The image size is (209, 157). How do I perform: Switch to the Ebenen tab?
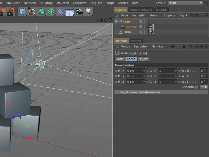[x=136, y=41]
